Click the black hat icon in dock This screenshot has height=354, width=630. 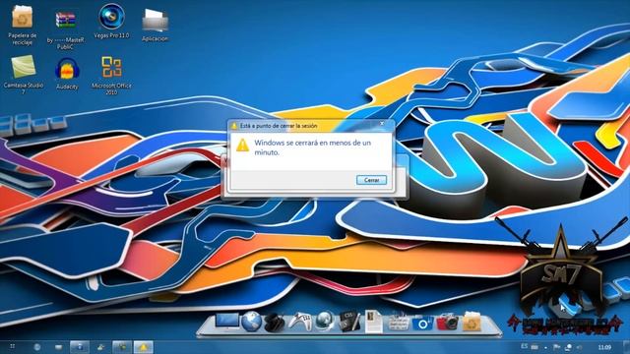[x=275, y=323]
